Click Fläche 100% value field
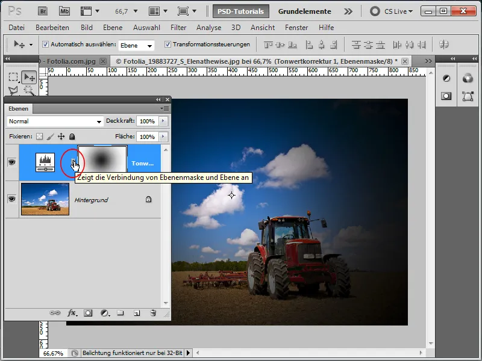This screenshot has width=482, height=361. (147, 137)
